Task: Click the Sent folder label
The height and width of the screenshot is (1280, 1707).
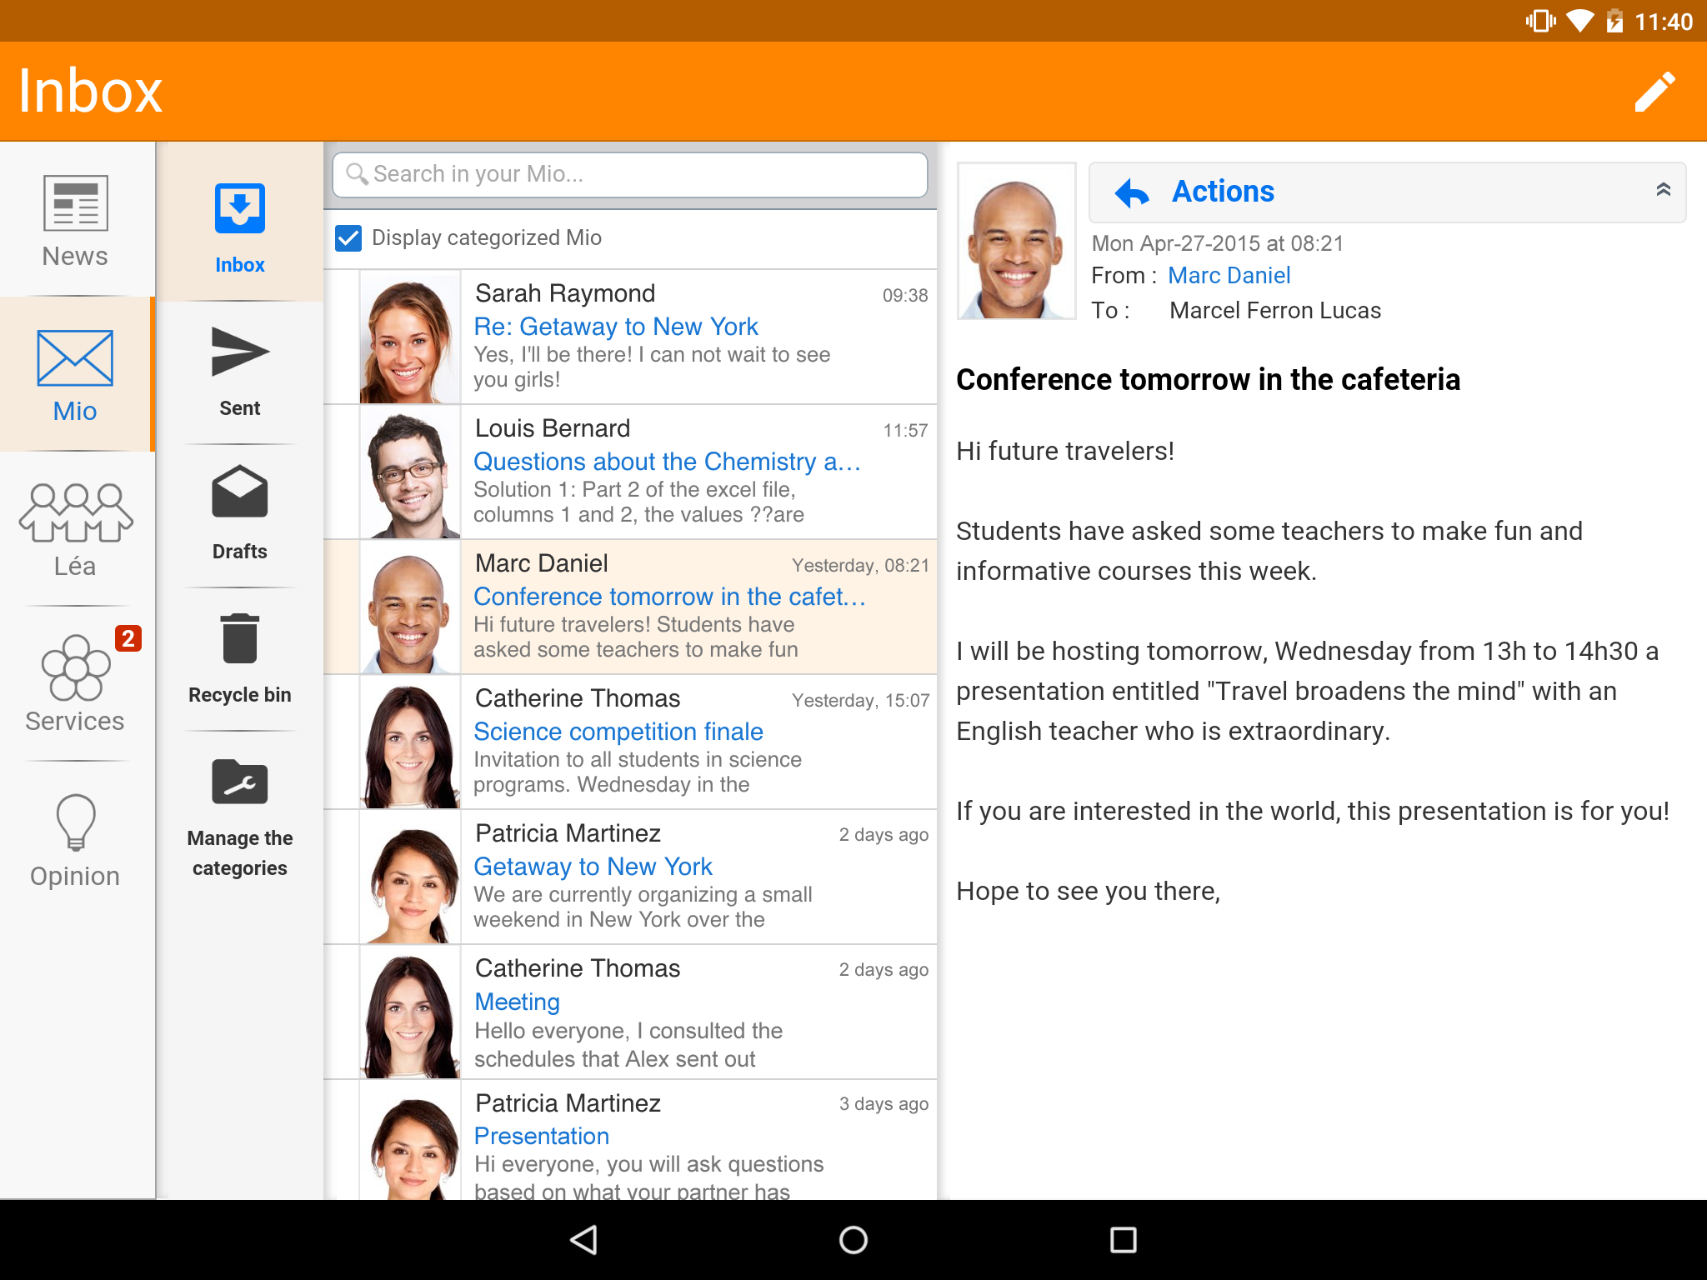Action: (240, 408)
